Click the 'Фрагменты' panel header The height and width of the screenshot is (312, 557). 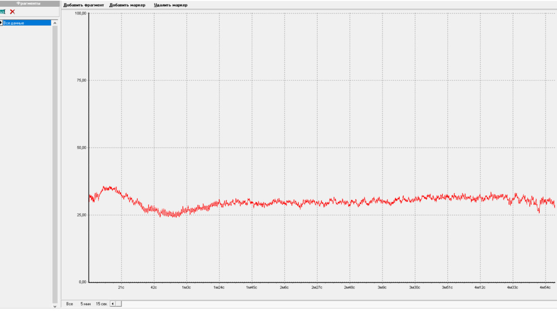(29, 3)
